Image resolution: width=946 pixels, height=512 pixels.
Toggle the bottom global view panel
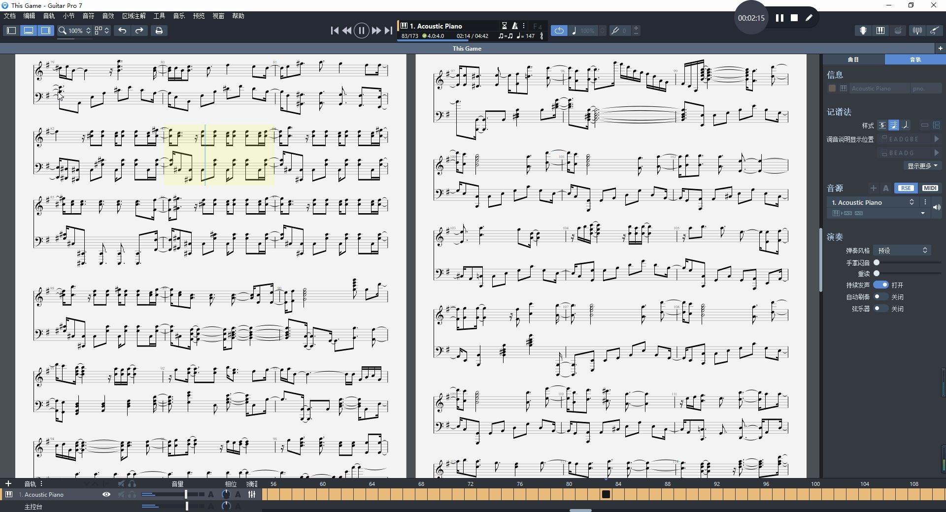pyautogui.click(x=29, y=31)
